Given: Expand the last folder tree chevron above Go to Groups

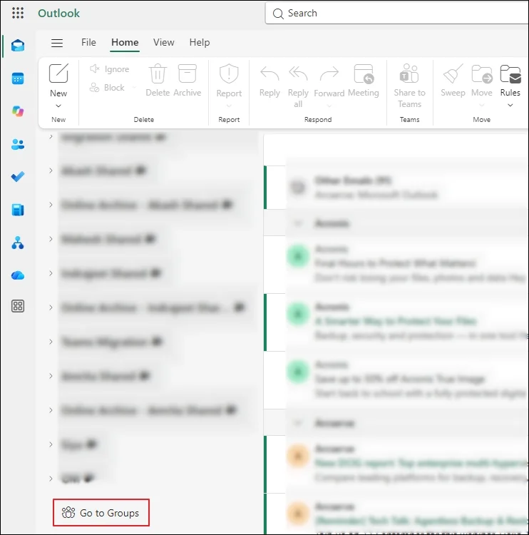Looking at the screenshot, I should point(51,479).
